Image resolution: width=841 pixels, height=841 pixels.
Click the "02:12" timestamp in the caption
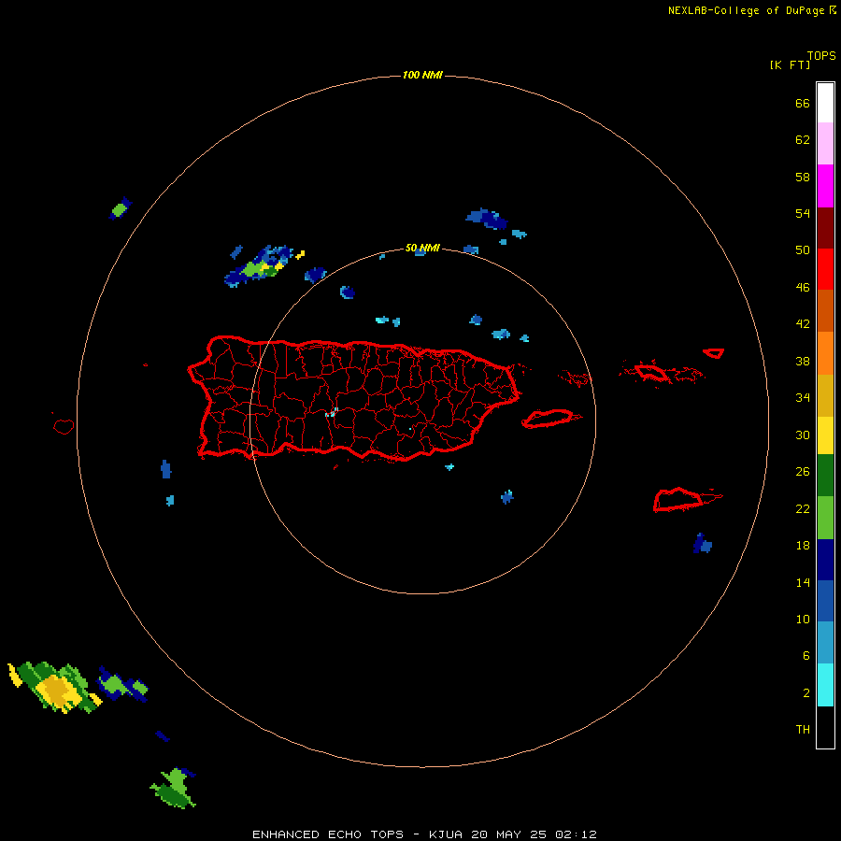pyautogui.click(x=576, y=834)
